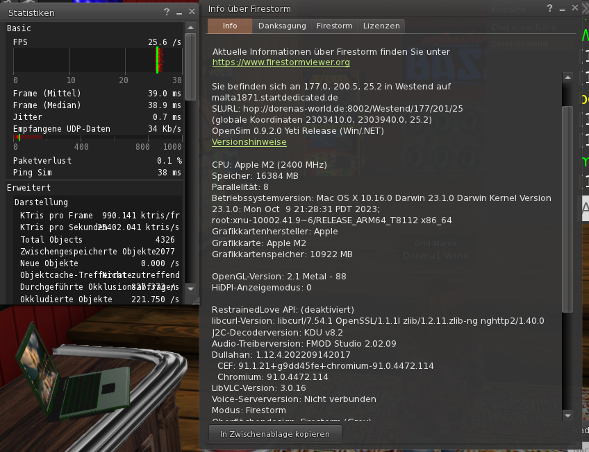Viewport: 589px width, 452px height.
Task: Collapse the Darstellung subsection
Action: coord(41,202)
